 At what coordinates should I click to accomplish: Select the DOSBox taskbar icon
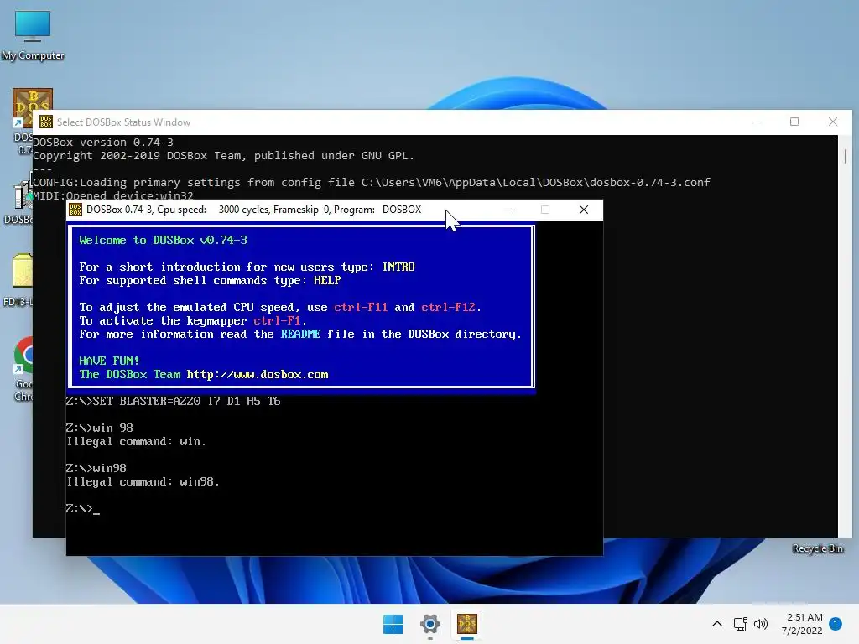tap(467, 624)
